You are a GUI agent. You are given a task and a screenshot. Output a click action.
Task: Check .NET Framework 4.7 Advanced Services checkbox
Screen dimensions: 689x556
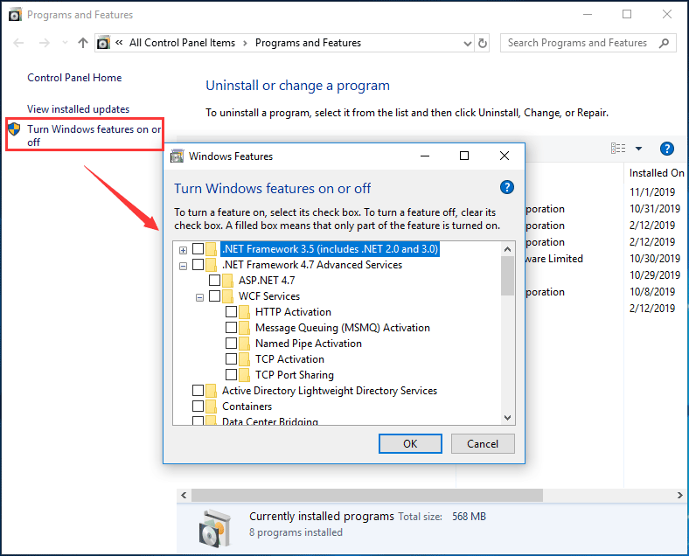pyautogui.click(x=198, y=264)
